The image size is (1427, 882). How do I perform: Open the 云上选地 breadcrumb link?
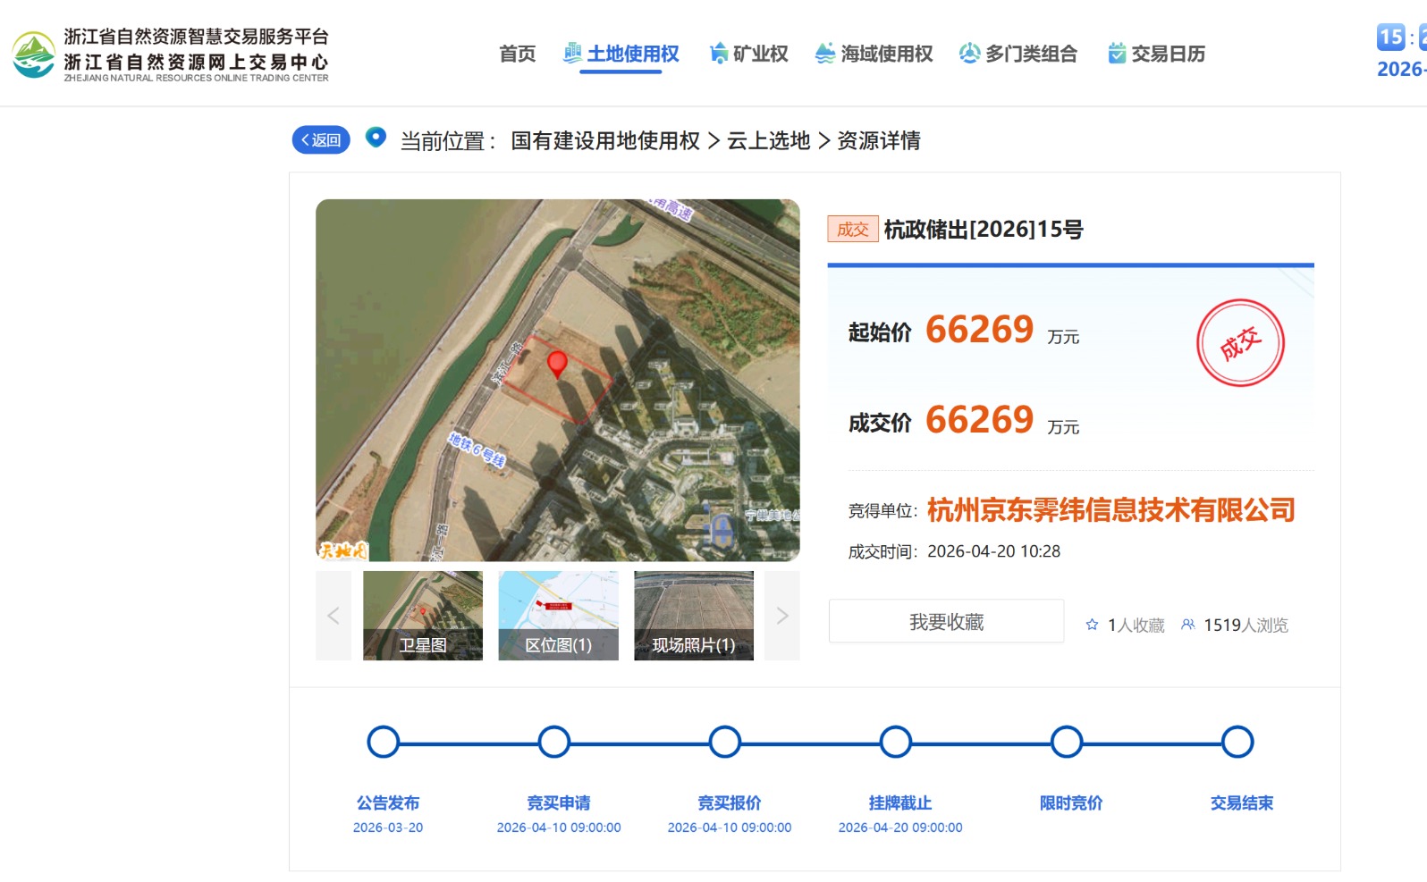point(768,140)
